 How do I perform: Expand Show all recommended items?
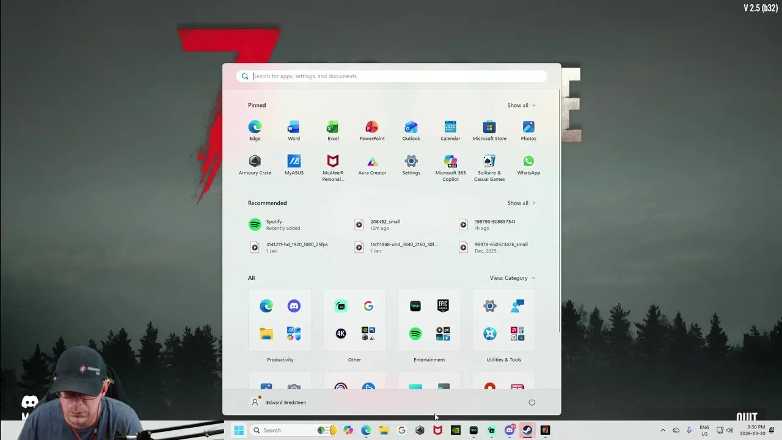pyautogui.click(x=521, y=203)
